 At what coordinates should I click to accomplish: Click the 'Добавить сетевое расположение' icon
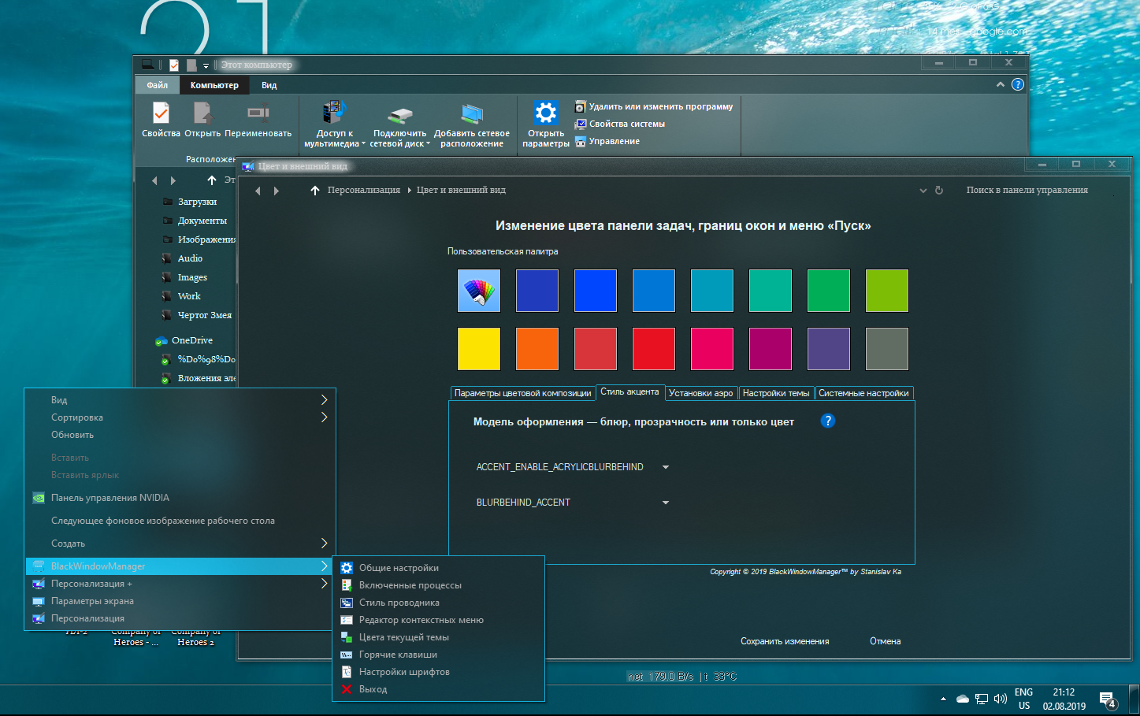471,115
